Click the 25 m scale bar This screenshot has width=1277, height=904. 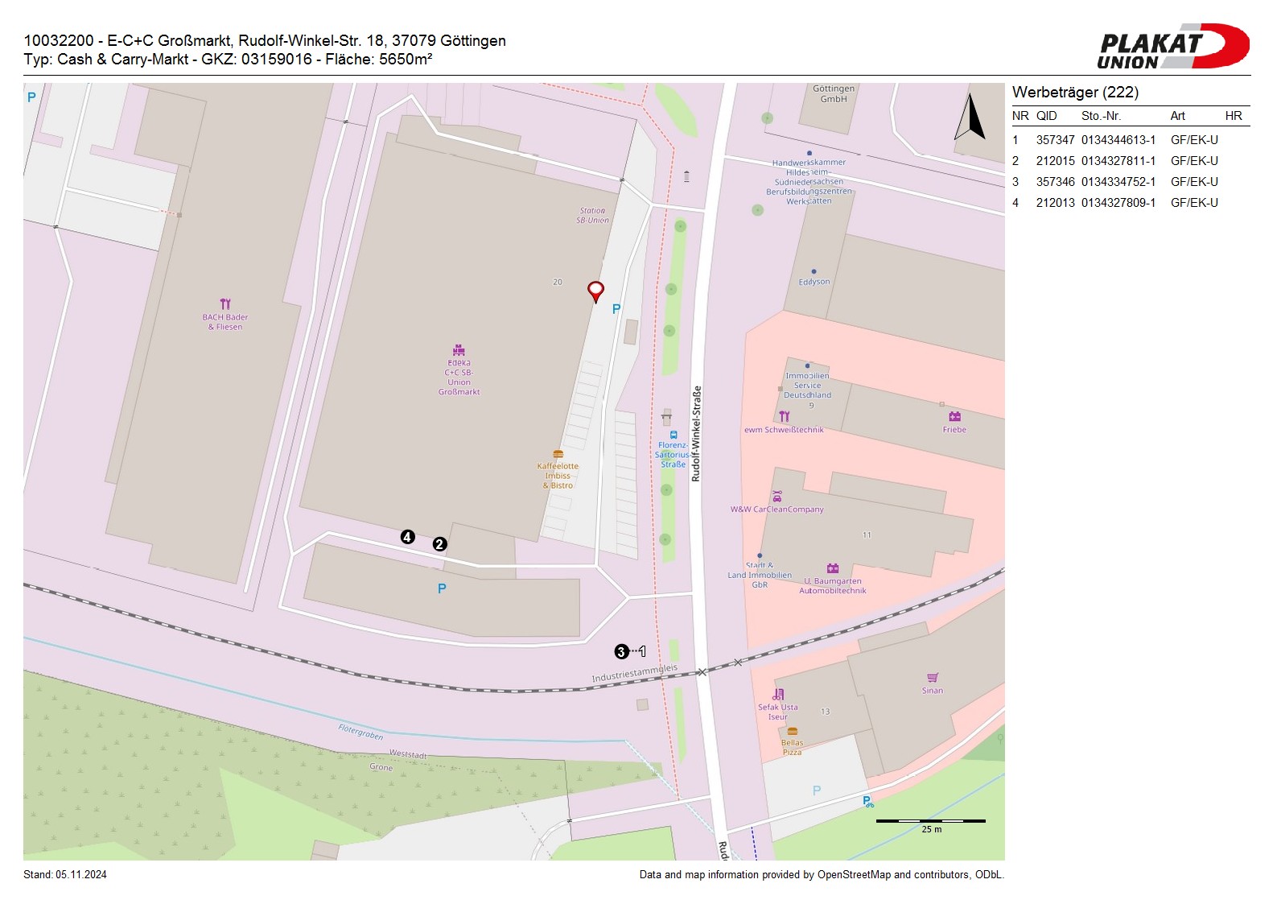click(x=930, y=822)
